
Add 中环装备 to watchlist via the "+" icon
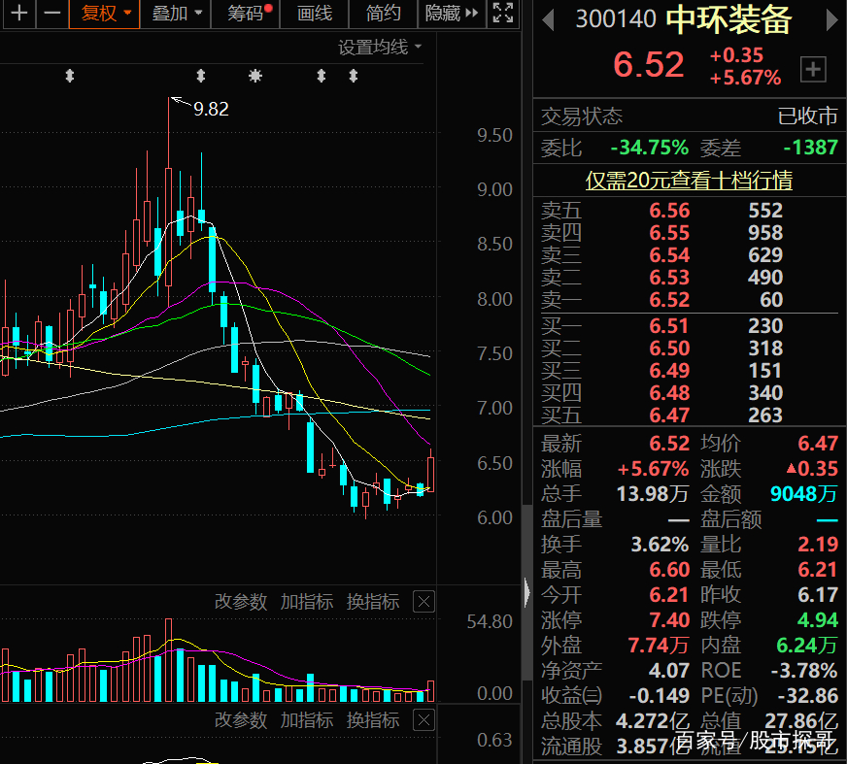coord(812,69)
